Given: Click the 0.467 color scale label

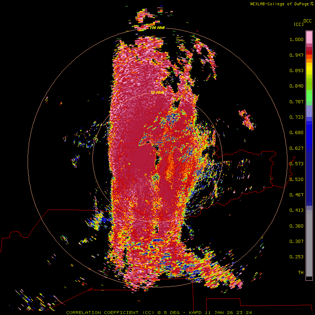Looking at the screenshot, I should (296, 195).
